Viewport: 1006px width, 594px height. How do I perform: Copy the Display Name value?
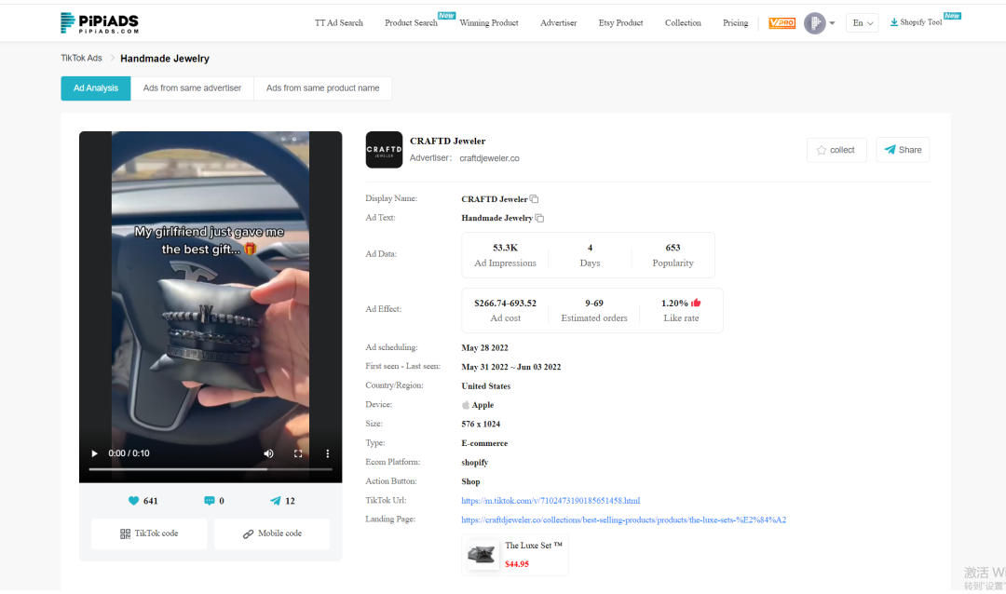pos(534,199)
